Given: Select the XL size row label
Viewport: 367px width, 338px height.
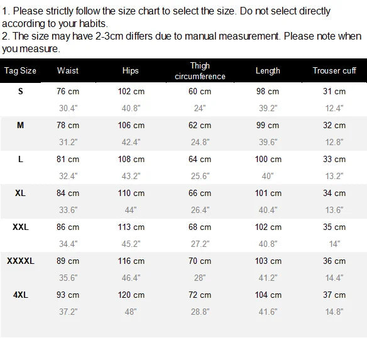Looking at the screenshot, I should 20,193.
